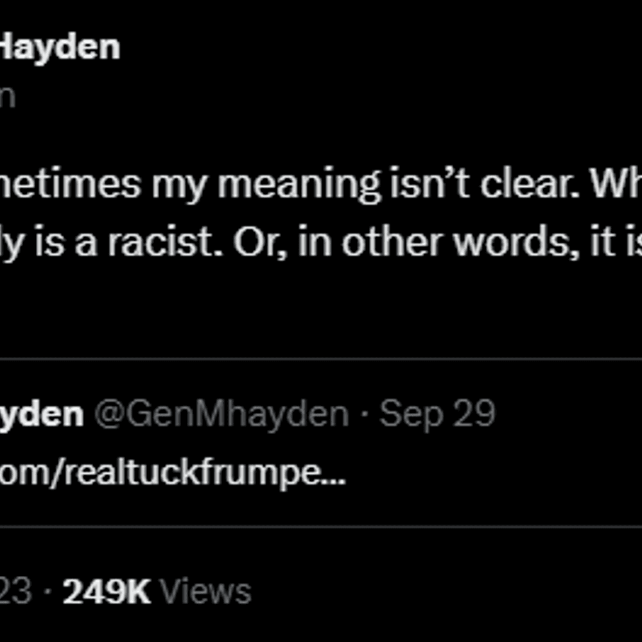
Task: Click the dot separator before Sep 29
Action: tap(364, 415)
